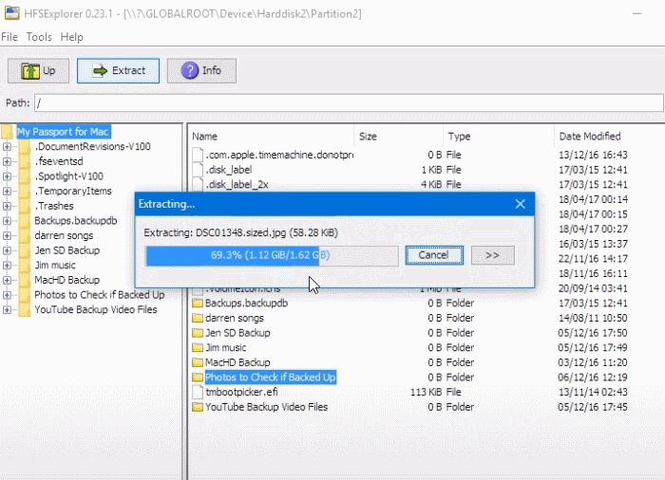Click folder icon of Backups.backupdb in list
The image size is (665, 480).
click(x=198, y=303)
